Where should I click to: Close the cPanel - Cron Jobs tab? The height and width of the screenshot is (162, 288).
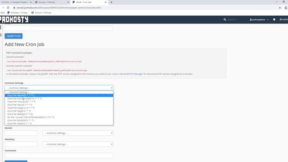(105, 2)
